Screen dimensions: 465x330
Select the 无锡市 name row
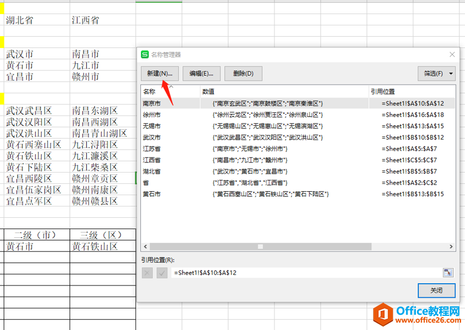click(298, 126)
